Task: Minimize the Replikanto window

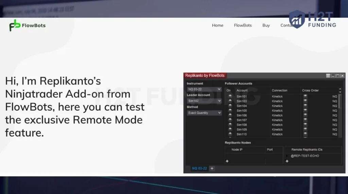Action: pyautogui.click(x=333, y=76)
